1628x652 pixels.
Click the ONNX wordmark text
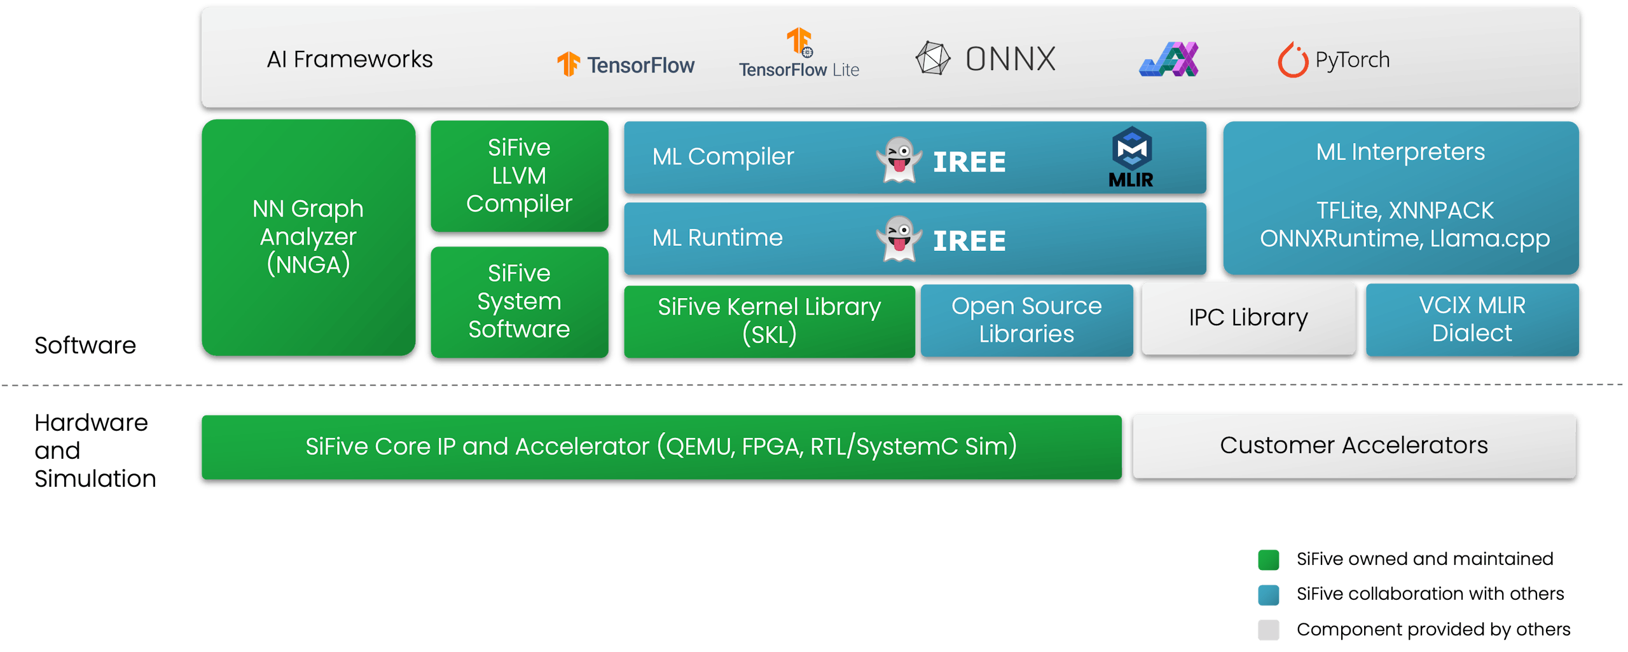pyautogui.click(x=1011, y=59)
